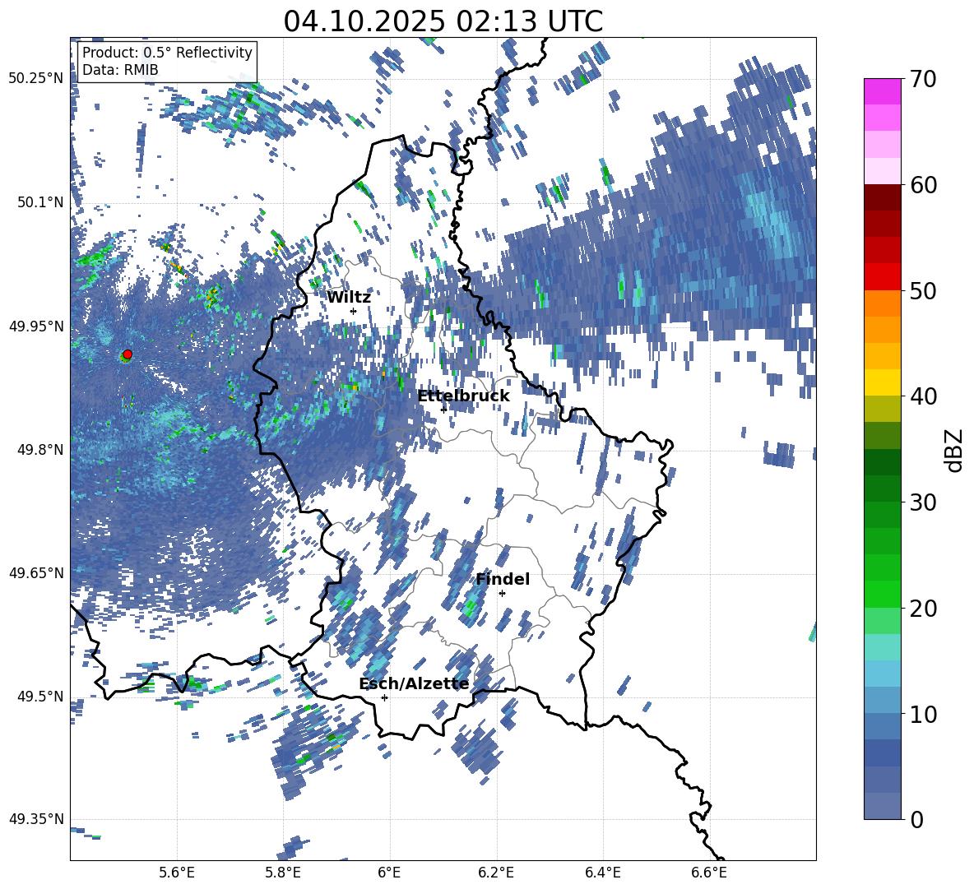Image resolution: width=974 pixels, height=889 pixels.
Task: Pick the orange swatch just below 50 dBZ
Action: [x=882, y=303]
